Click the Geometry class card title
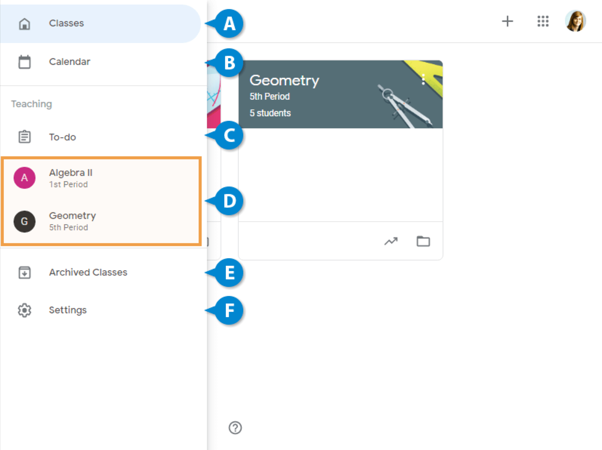This screenshot has height=450, width=602. [x=284, y=80]
